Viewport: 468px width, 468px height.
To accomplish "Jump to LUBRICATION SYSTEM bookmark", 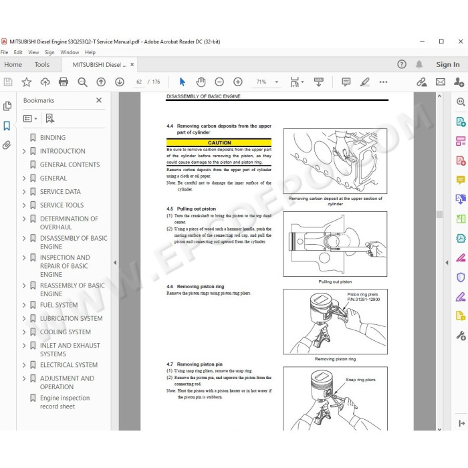I will 72,318.
